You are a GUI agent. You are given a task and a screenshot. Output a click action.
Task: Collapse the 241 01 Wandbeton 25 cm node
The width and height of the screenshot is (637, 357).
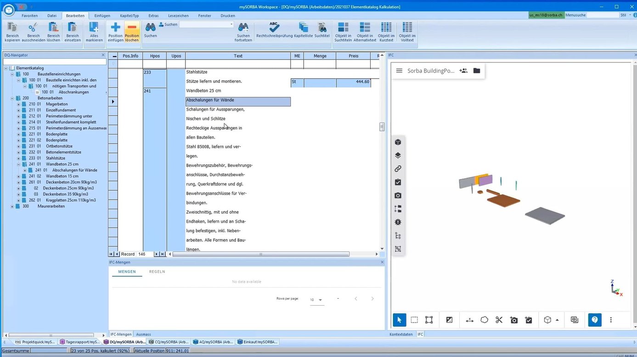[x=19, y=164]
